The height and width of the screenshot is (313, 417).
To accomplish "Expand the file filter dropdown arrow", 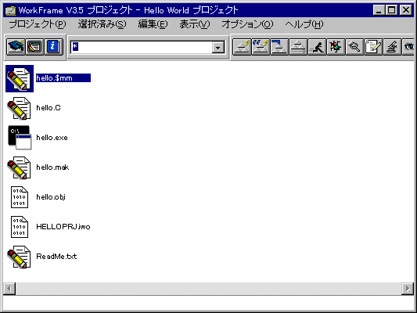I will 218,48.
